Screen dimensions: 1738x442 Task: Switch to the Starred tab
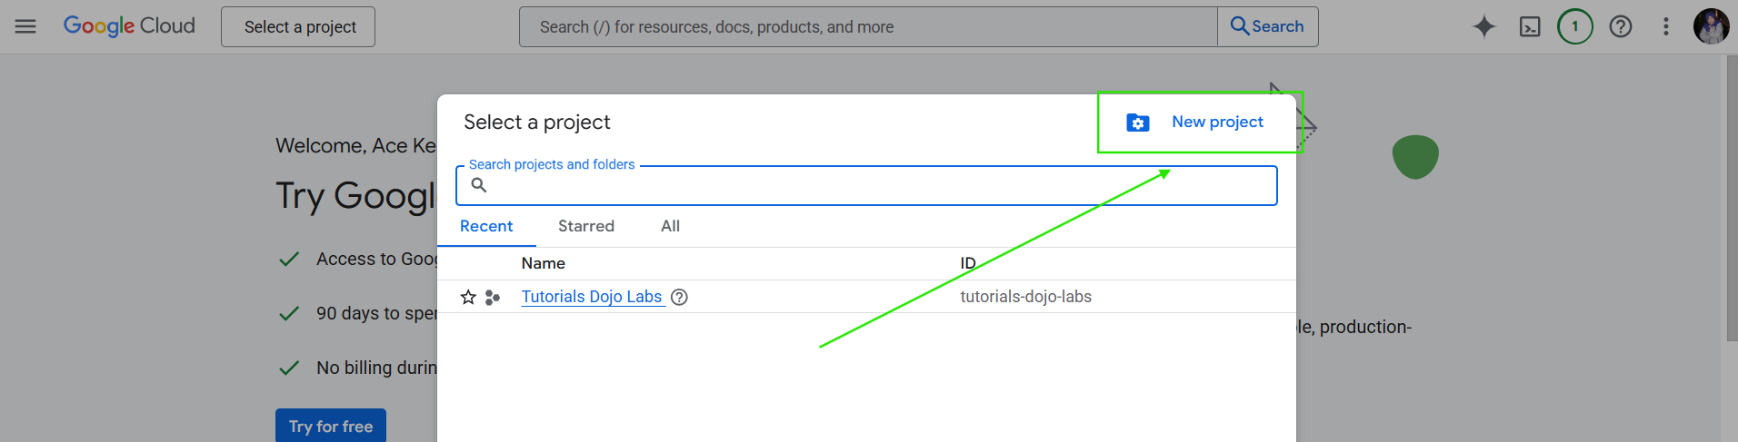[x=585, y=226]
